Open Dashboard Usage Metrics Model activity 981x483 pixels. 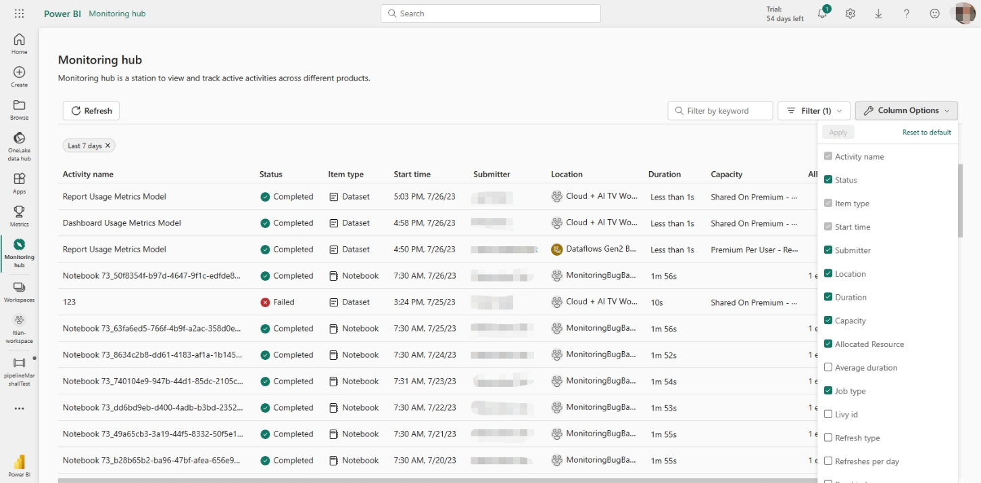point(122,223)
